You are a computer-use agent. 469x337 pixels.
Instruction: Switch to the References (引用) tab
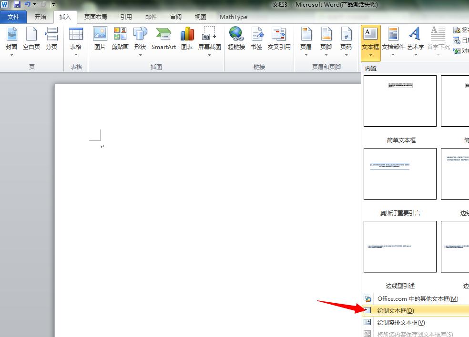126,17
